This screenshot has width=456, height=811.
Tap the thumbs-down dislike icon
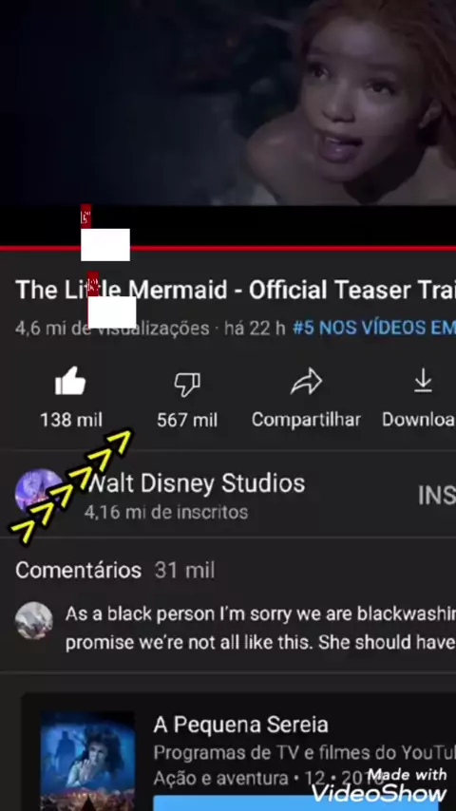(187, 384)
